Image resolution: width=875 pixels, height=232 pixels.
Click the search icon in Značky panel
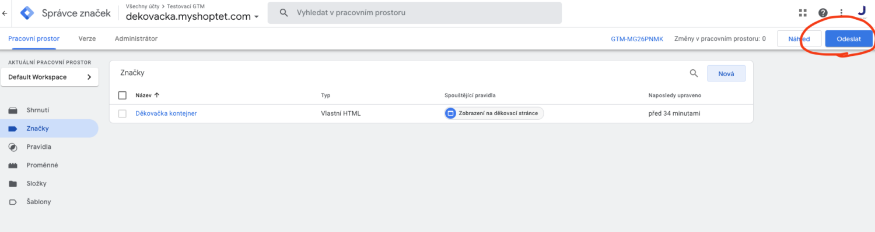point(694,73)
